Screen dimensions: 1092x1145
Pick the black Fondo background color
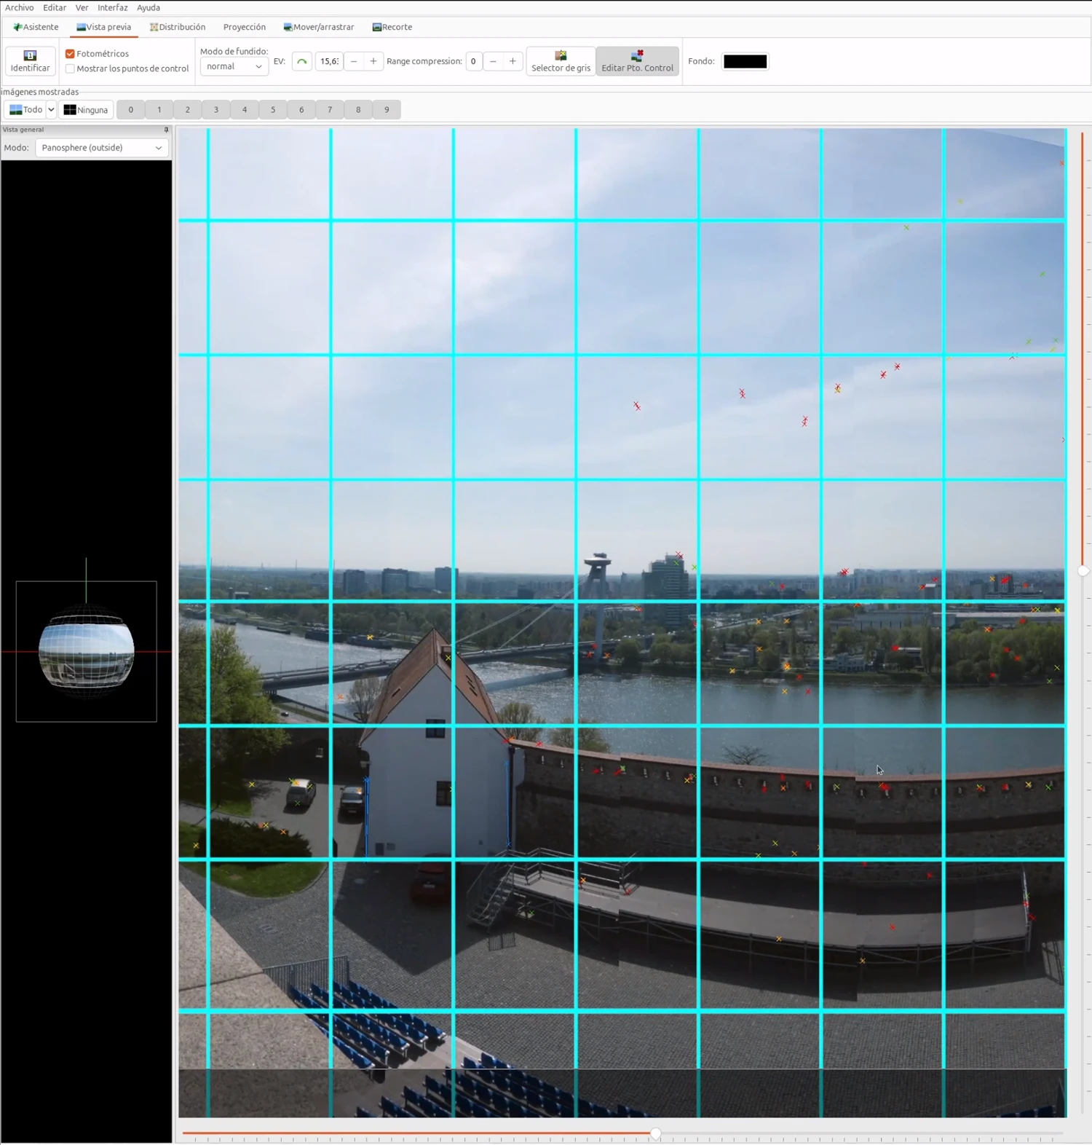[x=745, y=61]
